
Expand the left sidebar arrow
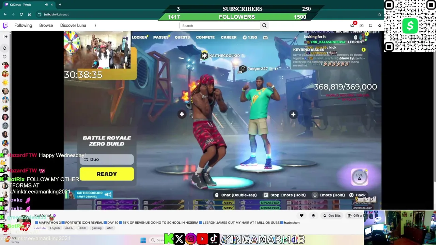tap(5, 36)
